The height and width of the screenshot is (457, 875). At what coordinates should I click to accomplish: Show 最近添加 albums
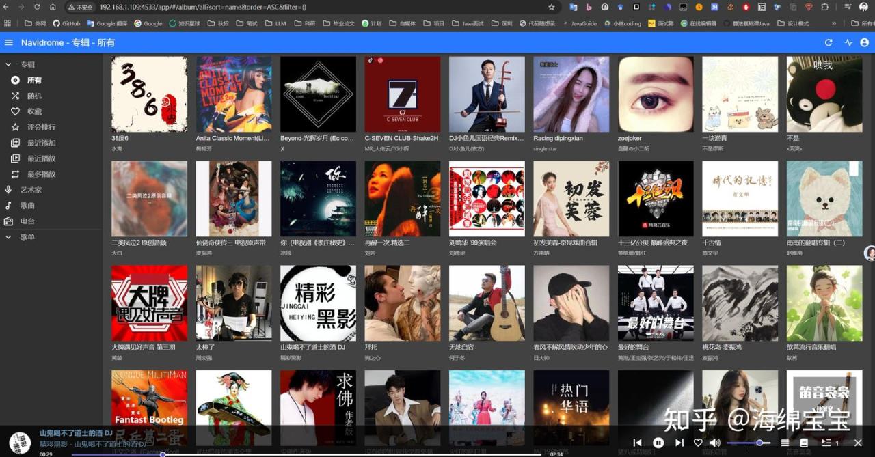(51, 143)
